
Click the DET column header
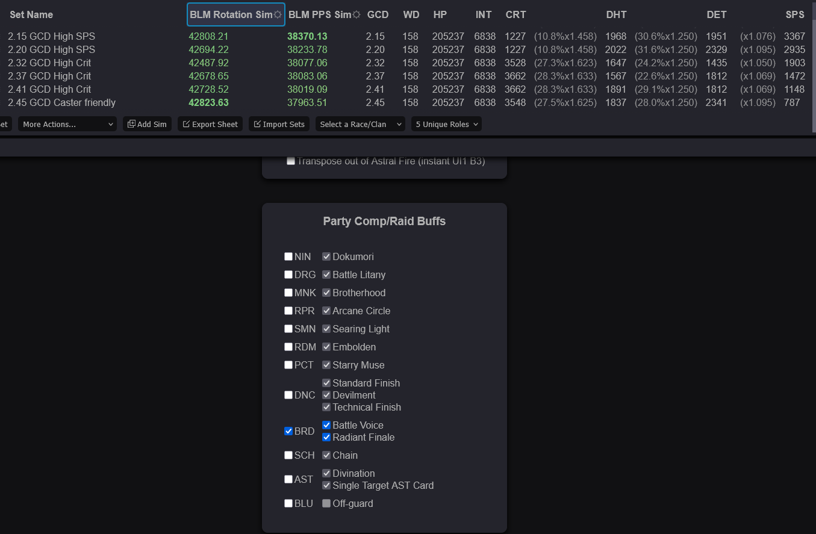717,14
